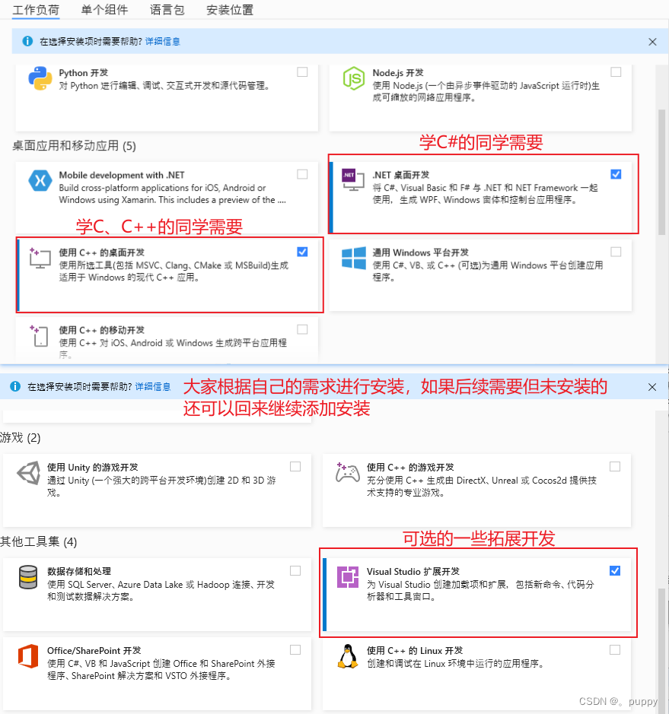Screen dimensions: 669x714
Task: Dismiss the top help notification banner
Action: (x=652, y=42)
